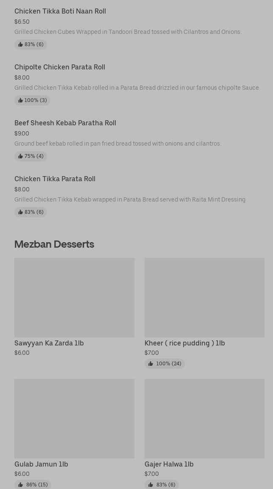The width and height of the screenshot is (273, 489).
Task: Open the Gajer Halwa 1lb photo
Action: [x=204, y=418]
